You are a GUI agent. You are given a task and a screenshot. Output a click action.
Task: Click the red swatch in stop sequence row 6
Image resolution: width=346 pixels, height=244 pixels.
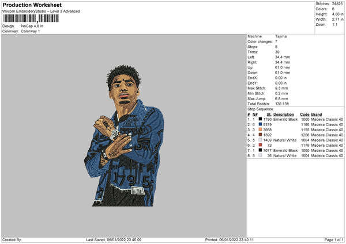[261, 145]
